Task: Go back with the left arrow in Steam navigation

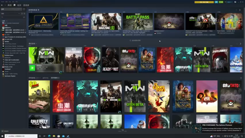Action: coord(2,5)
